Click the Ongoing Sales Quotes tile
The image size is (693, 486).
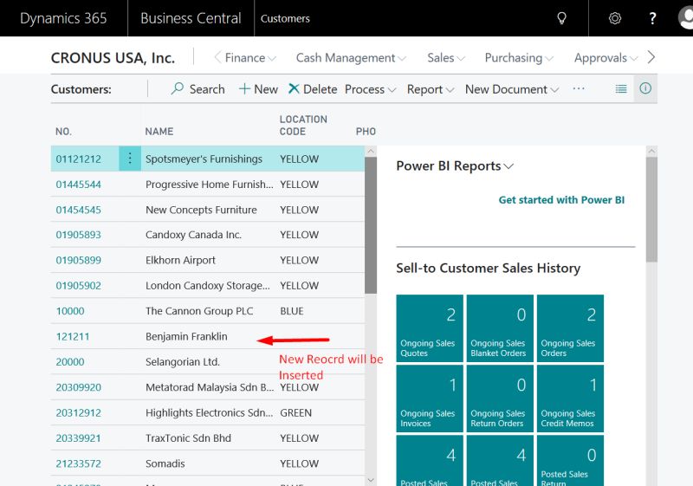tap(428, 327)
